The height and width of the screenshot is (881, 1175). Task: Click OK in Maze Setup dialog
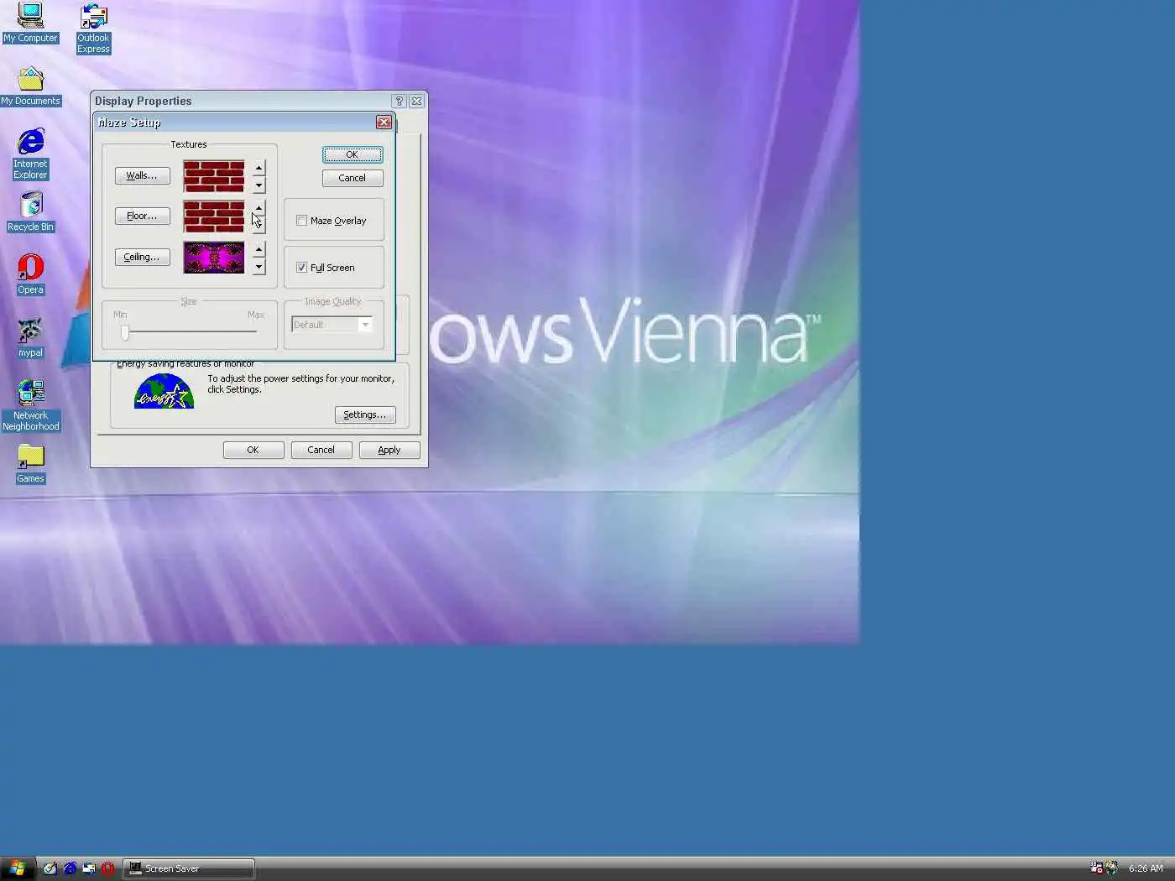[352, 154]
